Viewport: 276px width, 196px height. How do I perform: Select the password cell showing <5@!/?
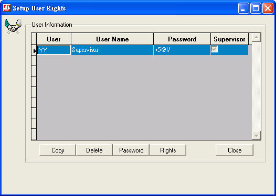tap(182, 50)
